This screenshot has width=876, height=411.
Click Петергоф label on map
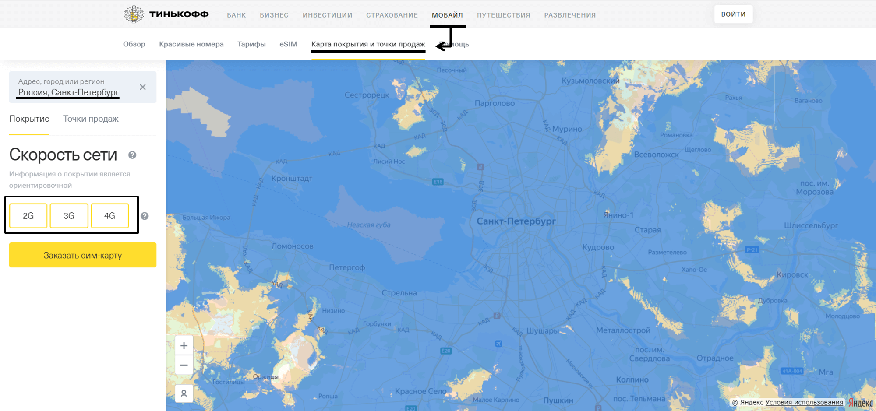(x=347, y=267)
